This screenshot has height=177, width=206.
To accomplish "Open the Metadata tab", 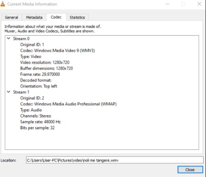I will pos(34,17).
